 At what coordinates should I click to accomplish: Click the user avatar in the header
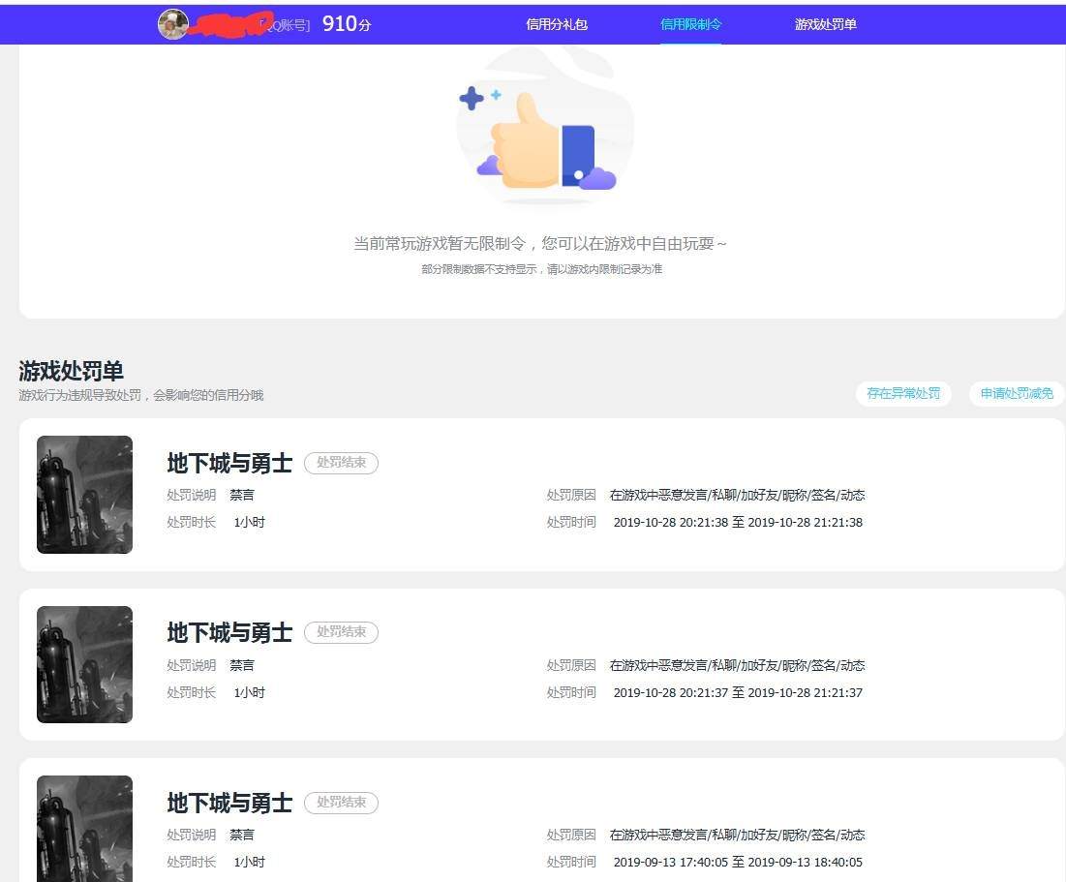pyautogui.click(x=172, y=24)
